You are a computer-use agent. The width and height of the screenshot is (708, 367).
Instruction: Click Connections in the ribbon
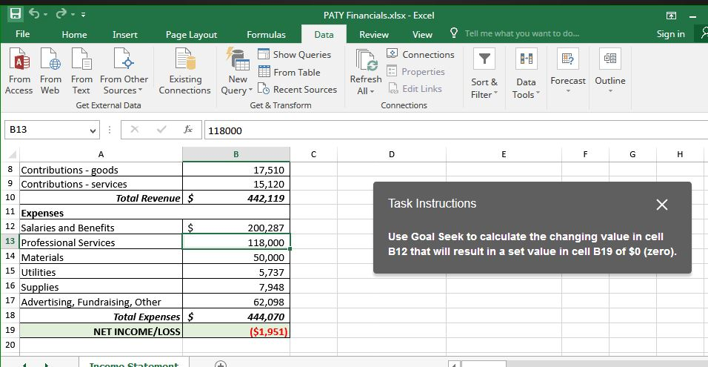coord(421,55)
